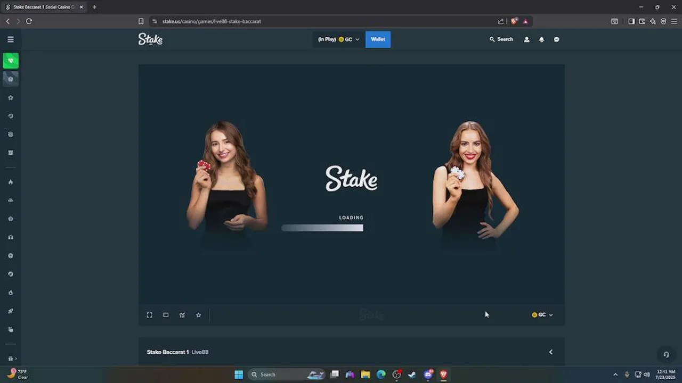Switch to the Stake Baccarat 1 browser tab
The width and height of the screenshot is (682, 383).
(44, 7)
